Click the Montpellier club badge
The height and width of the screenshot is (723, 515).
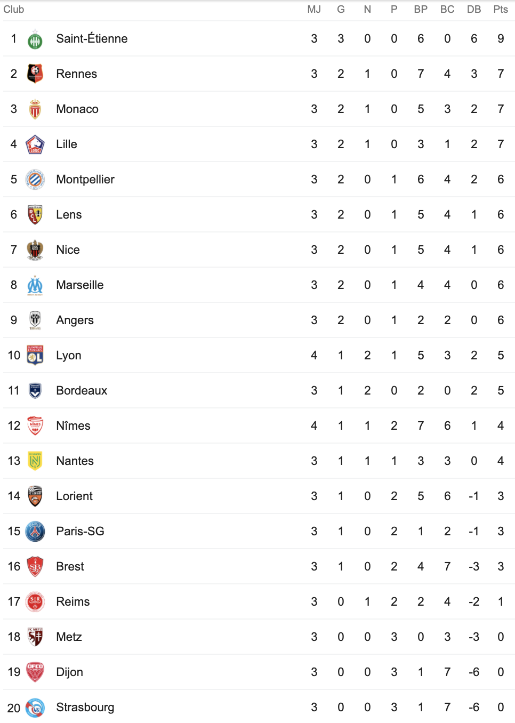35,180
